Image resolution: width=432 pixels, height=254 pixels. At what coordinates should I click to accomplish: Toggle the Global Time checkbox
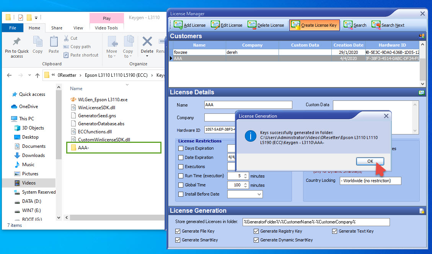coord(181,185)
